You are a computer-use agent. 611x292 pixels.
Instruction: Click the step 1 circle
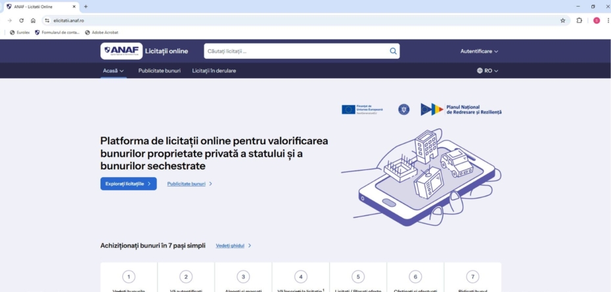click(129, 277)
